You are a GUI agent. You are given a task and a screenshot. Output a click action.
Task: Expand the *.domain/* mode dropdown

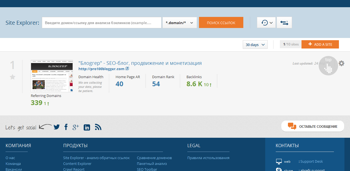180,23
